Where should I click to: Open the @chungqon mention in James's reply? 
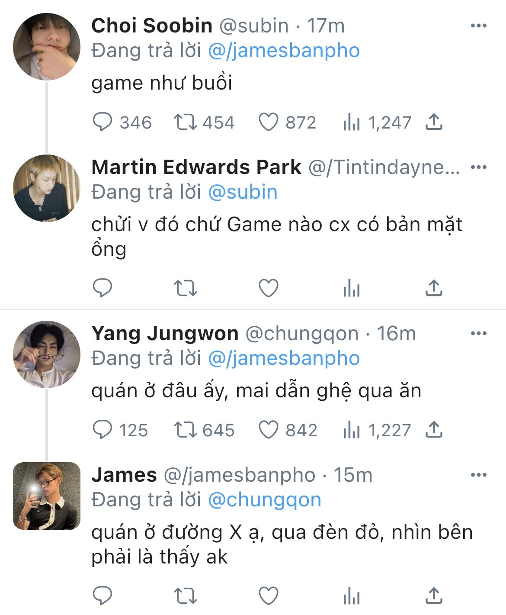[265, 500]
